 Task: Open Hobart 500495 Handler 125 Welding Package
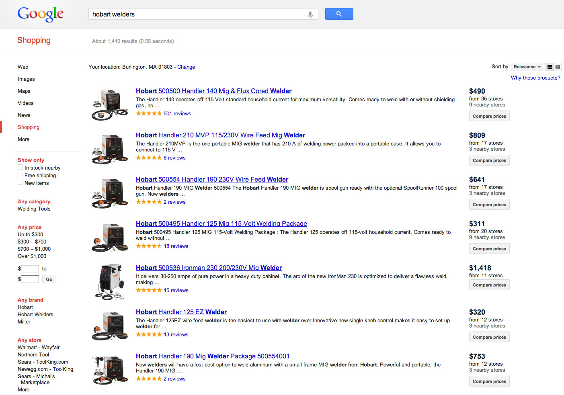(x=221, y=224)
